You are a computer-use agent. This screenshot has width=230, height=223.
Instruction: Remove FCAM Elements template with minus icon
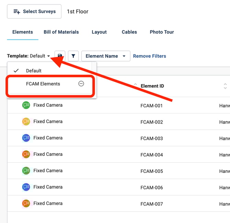click(x=81, y=84)
